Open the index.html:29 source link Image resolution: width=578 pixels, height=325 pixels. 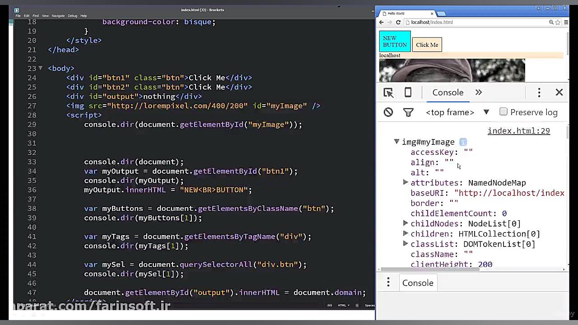pos(519,131)
